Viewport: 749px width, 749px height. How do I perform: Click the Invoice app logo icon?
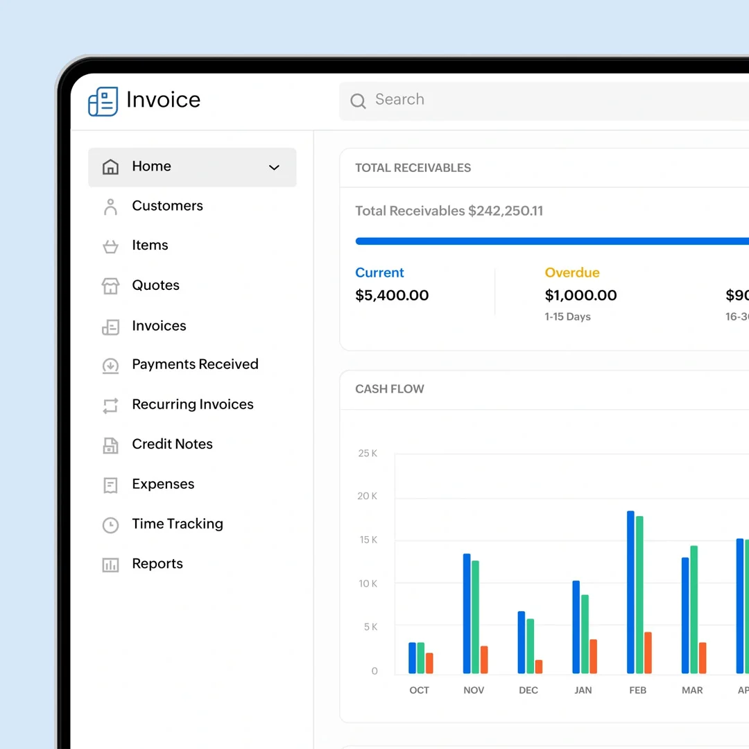click(103, 101)
